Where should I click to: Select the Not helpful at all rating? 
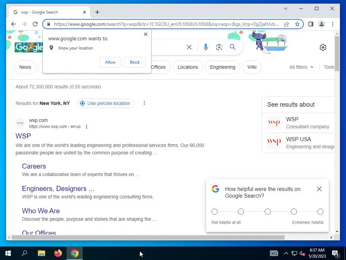pyautogui.click(x=215, y=212)
